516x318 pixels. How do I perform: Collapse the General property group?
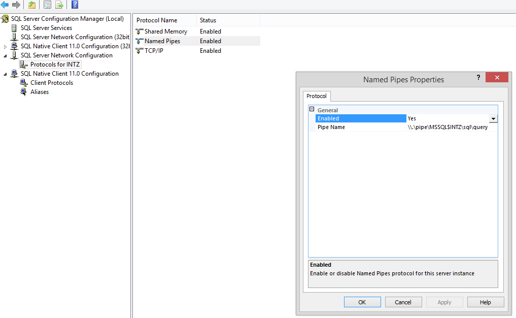tap(312, 109)
